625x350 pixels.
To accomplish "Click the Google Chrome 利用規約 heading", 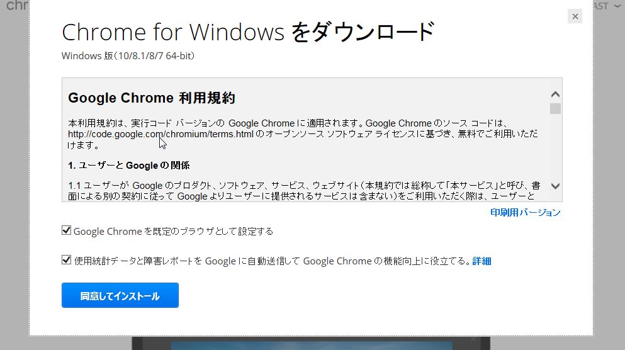I will coord(152,98).
